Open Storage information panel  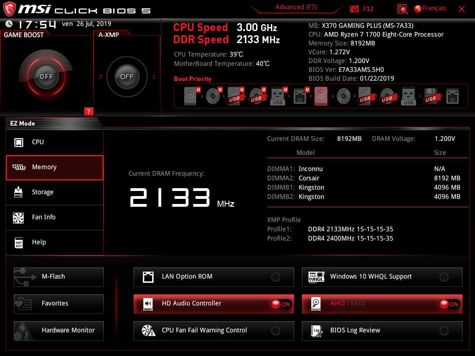55,192
